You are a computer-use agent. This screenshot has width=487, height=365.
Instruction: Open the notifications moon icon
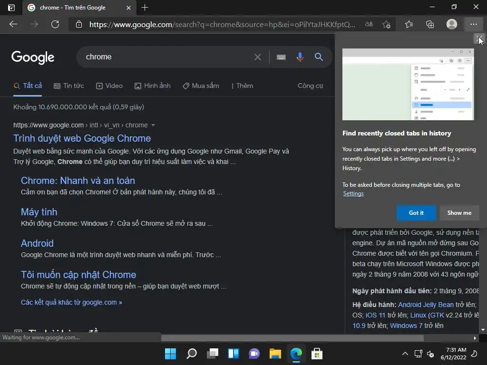click(x=474, y=354)
